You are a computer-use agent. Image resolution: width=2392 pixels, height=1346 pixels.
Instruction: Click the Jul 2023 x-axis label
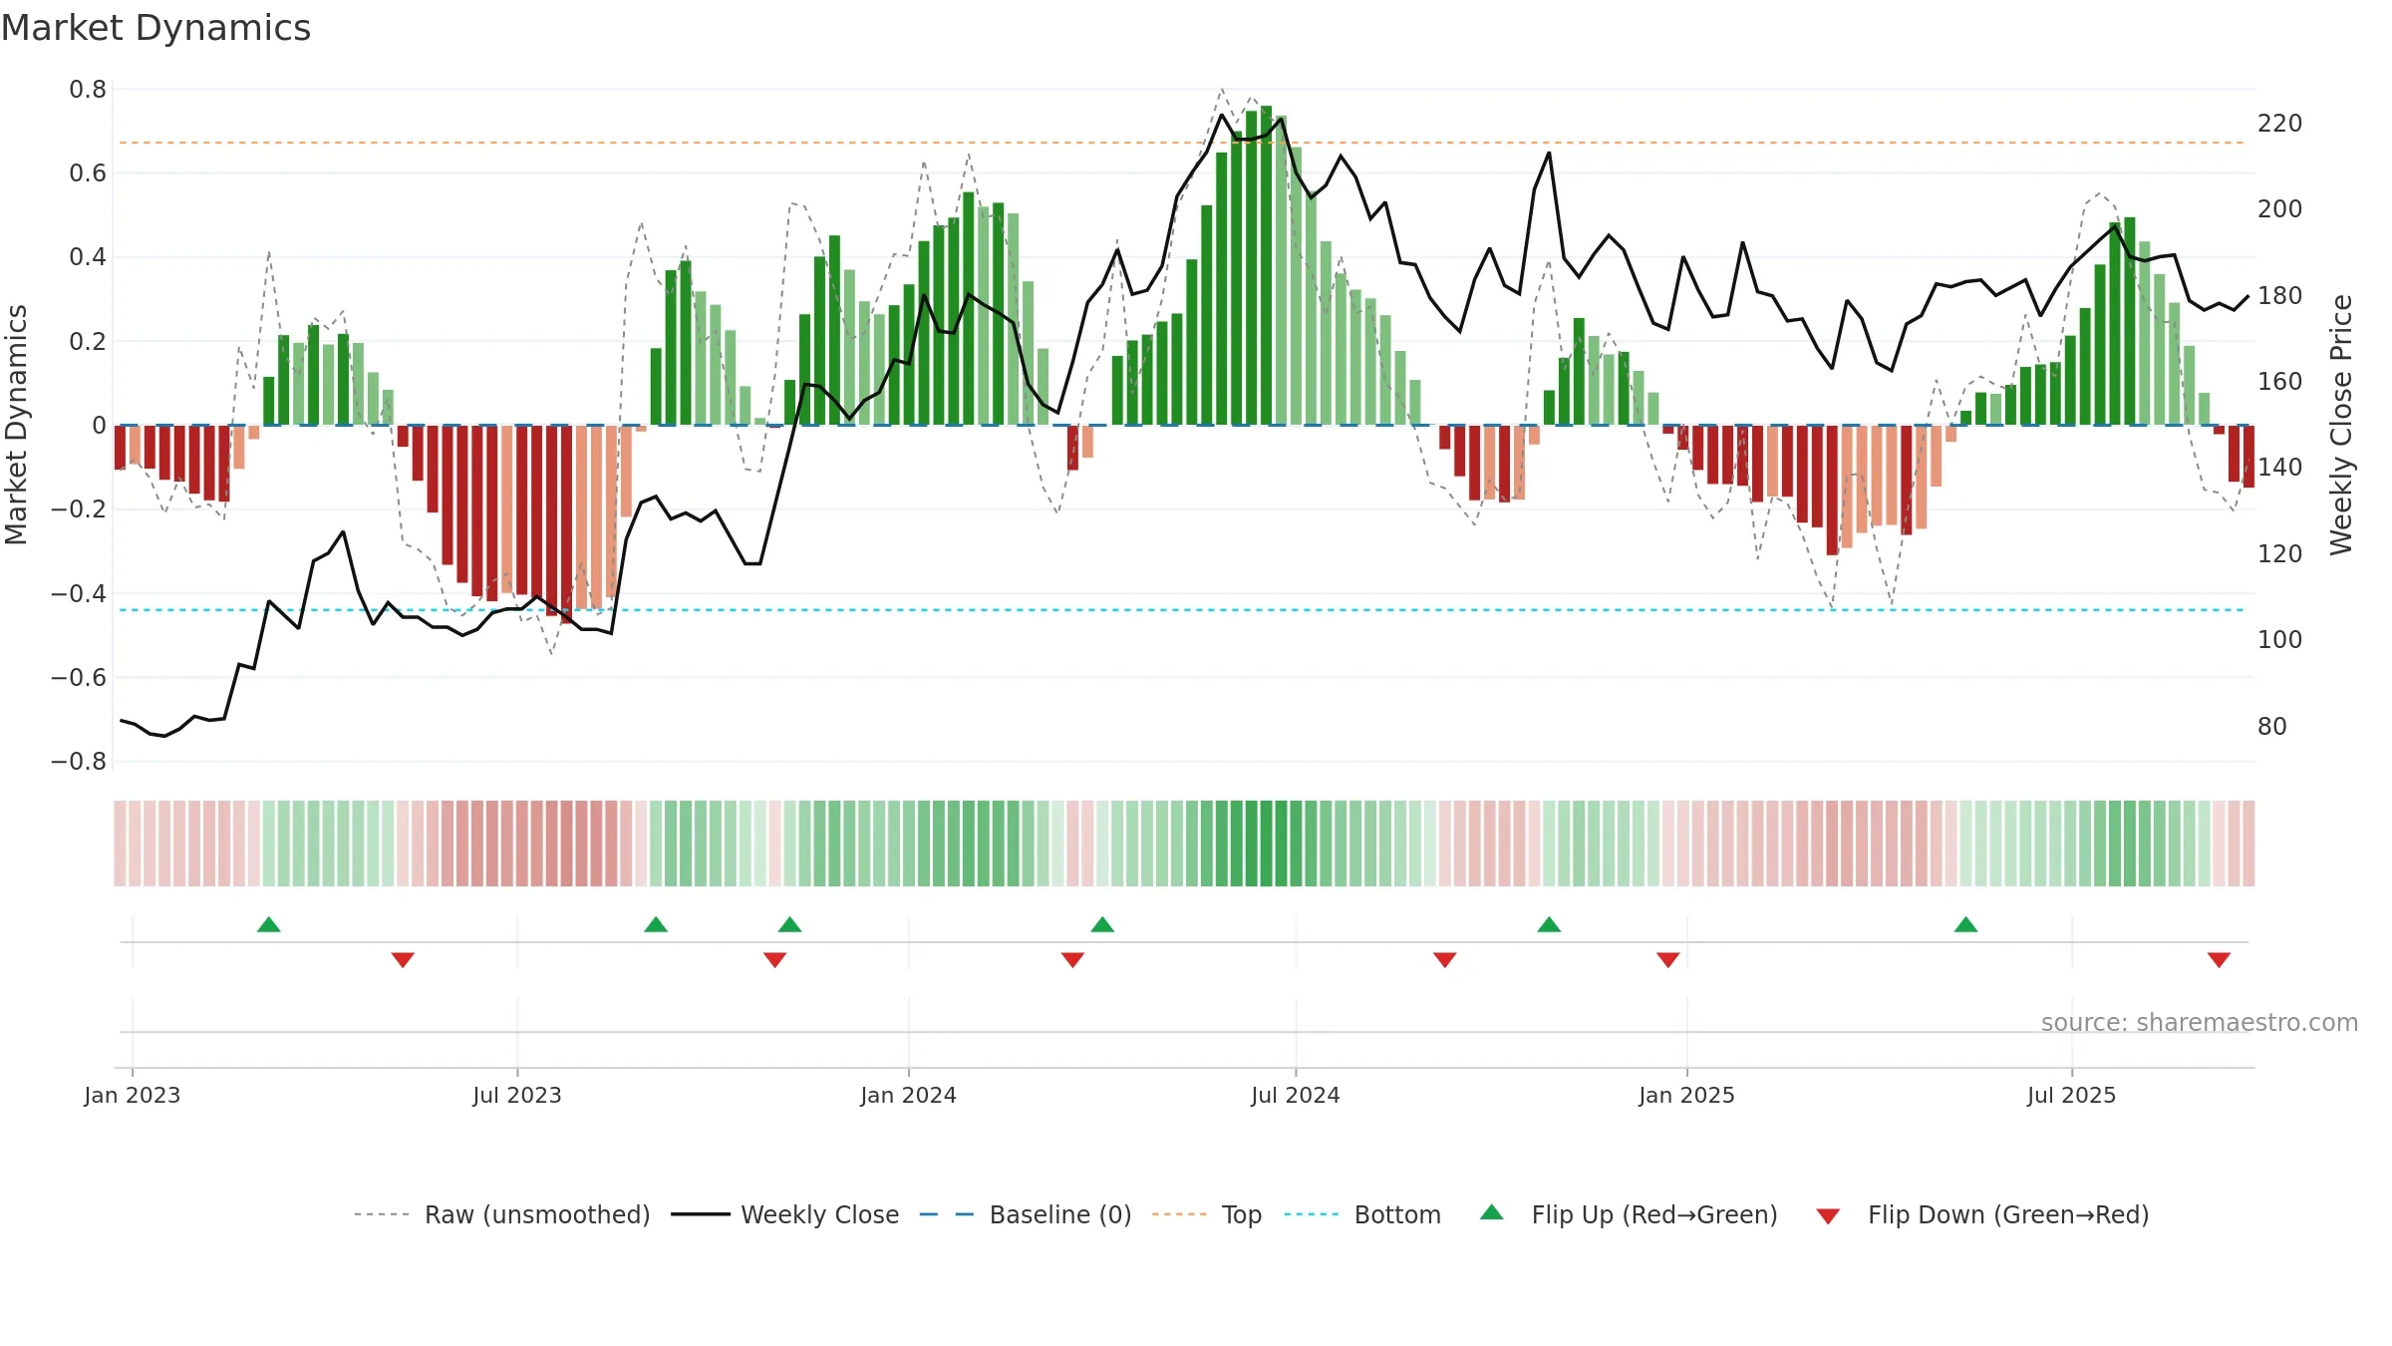(517, 1095)
